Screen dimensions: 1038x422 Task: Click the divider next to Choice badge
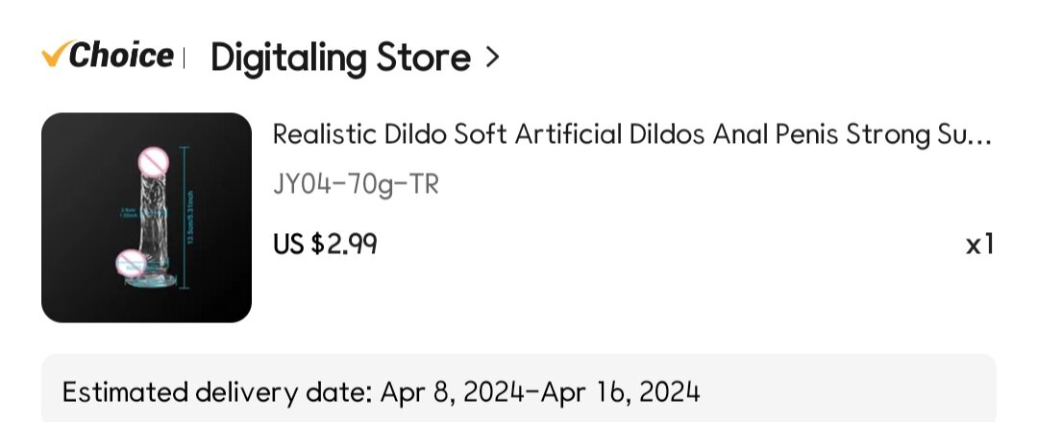pyautogui.click(x=184, y=58)
